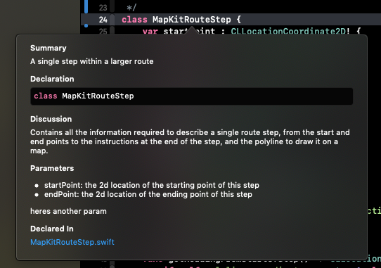Open the MapKitRouteStep.swift link
Screen dimensions: 381x268
(x=72, y=242)
